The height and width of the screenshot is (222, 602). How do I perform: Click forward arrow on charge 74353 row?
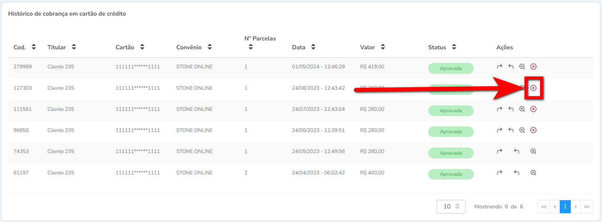(x=499, y=151)
